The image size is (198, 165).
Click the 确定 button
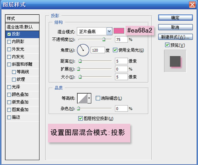click(175, 17)
